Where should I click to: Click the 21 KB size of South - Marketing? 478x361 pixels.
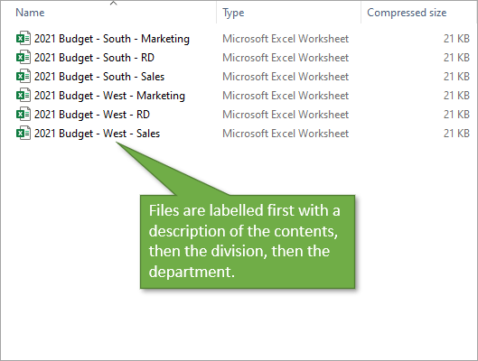[x=456, y=39]
